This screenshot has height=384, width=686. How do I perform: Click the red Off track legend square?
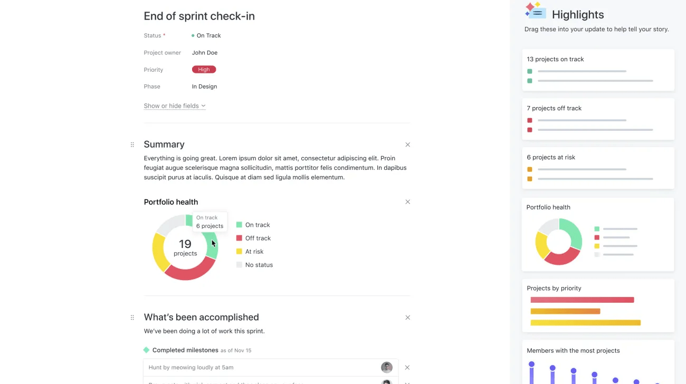click(x=239, y=238)
